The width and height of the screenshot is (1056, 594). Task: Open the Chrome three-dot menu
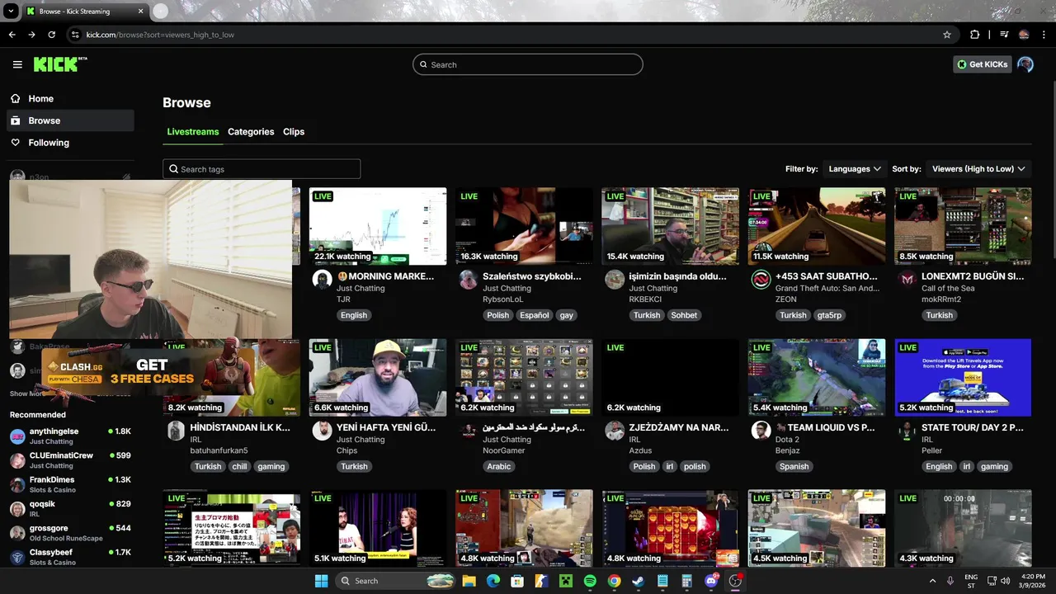[1044, 35]
